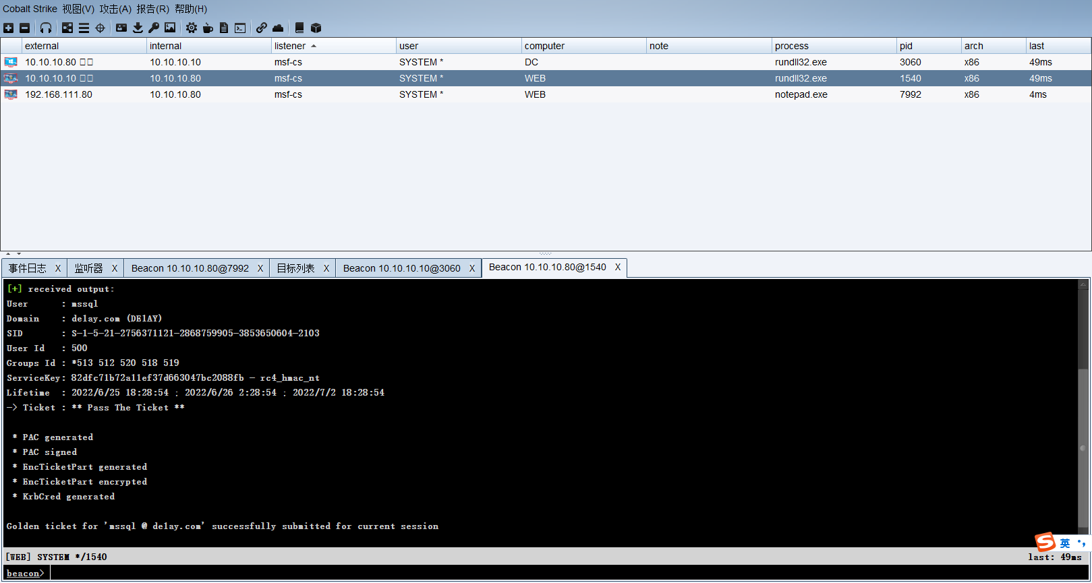Close the Beacon 10.10.10.80@7992 tab
Viewport: 1092px width, 583px height.
(x=260, y=268)
